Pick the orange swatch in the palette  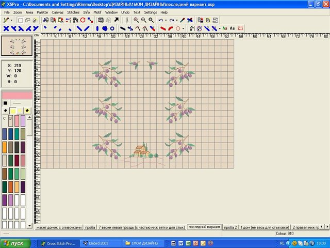[5, 147]
